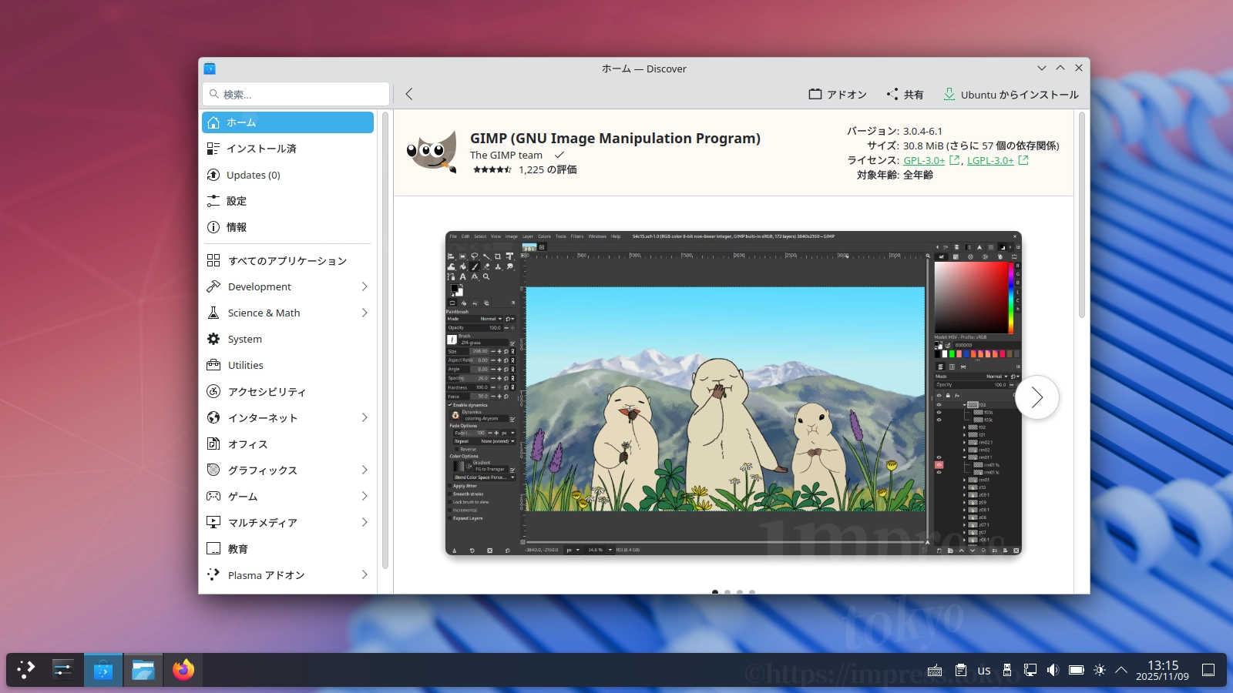Open the volume tray icon

pos(1053,670)
